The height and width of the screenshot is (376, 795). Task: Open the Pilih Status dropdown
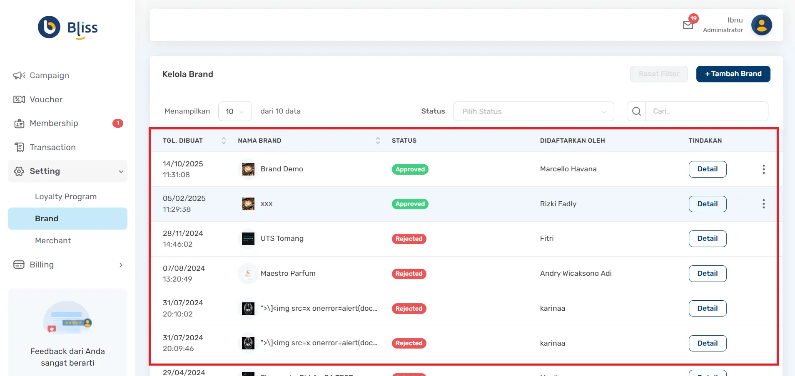[533, 111]
